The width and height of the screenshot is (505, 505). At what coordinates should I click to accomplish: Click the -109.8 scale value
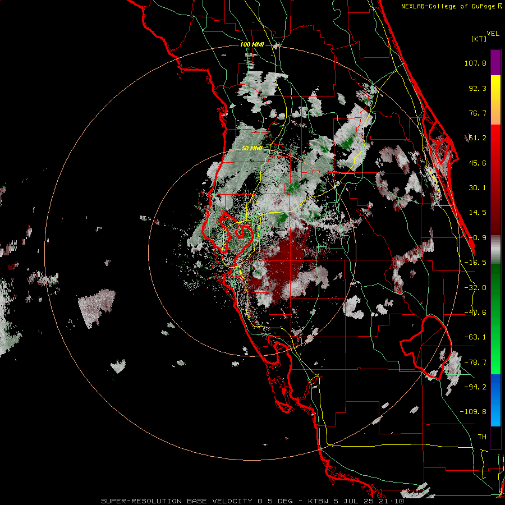pyautogui.click(x=473, y=412)
